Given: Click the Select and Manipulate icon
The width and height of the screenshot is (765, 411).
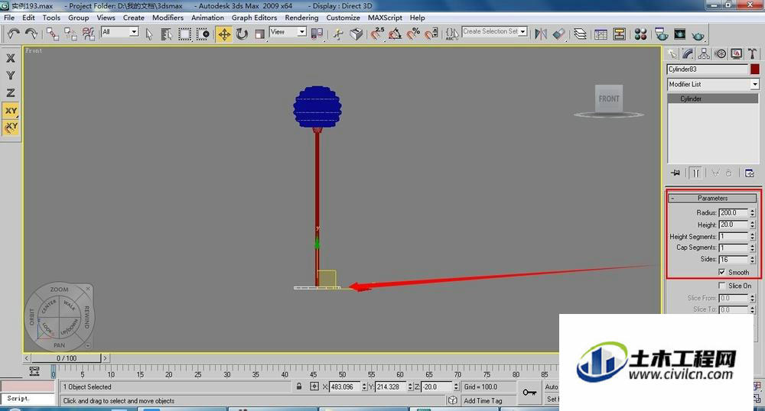Looking at the screenshot, I should [338, 34].
